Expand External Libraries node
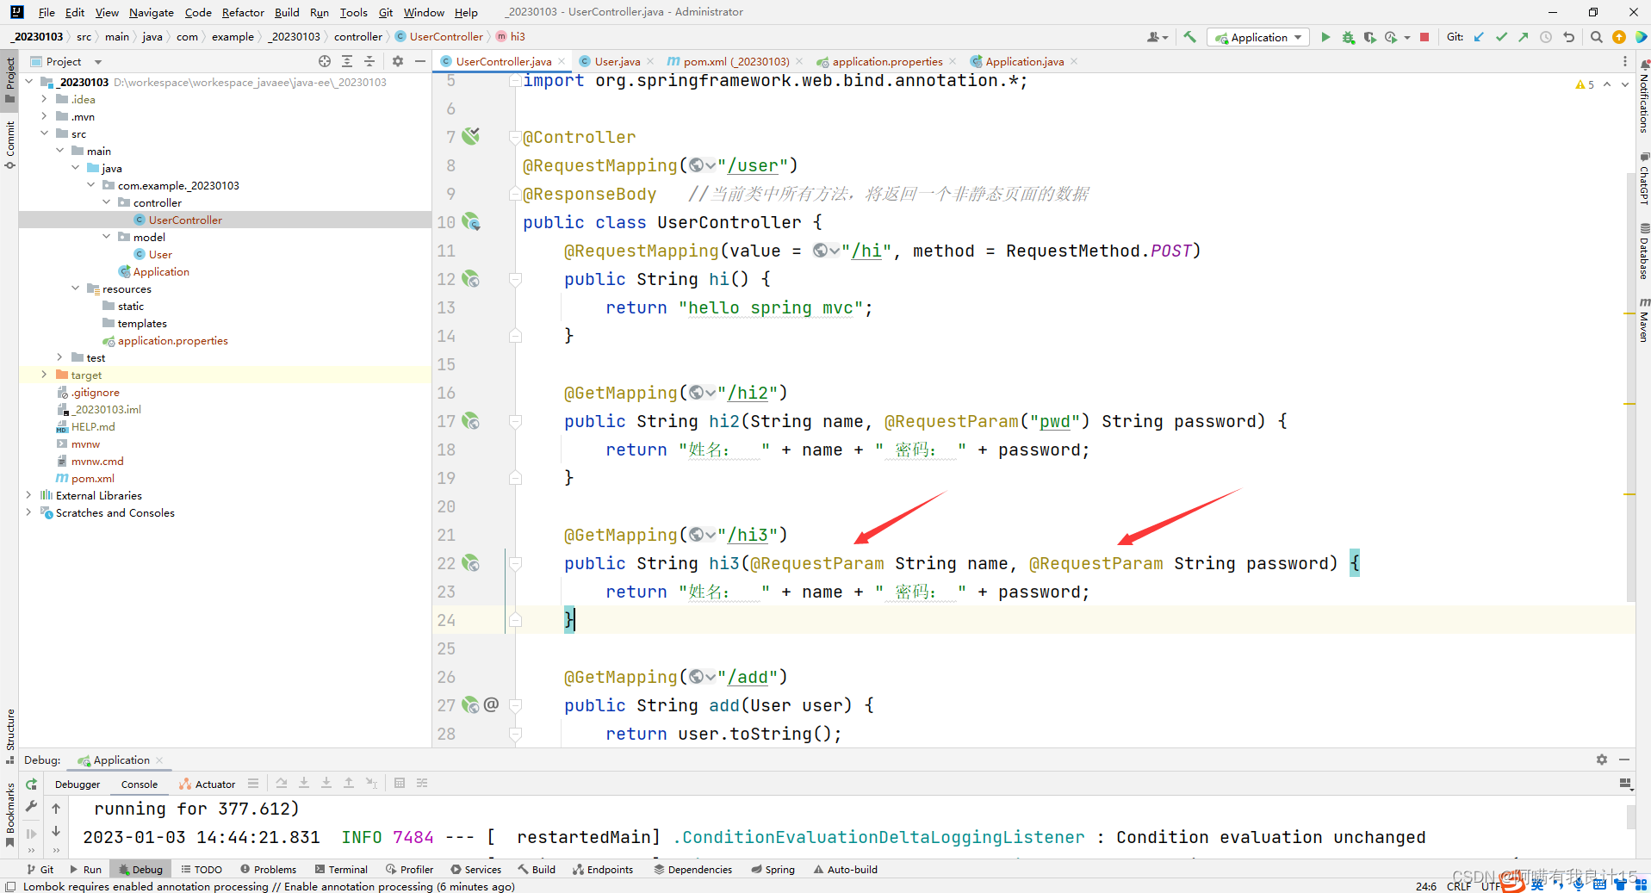The image size is (1651, 893). pyautogui.click(x=28, y=495)
